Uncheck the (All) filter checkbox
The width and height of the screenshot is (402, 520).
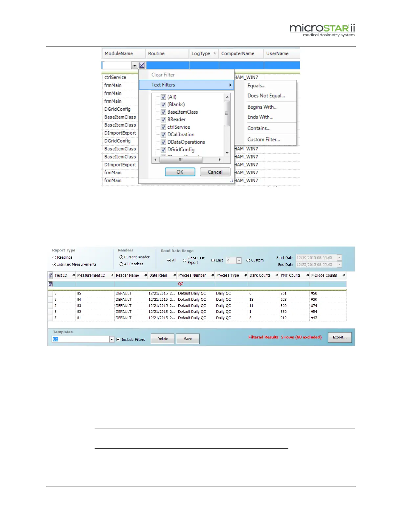pos(163,97)
